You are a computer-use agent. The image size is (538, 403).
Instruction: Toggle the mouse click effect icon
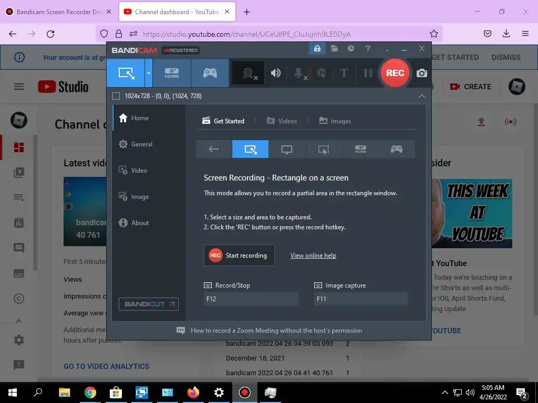(322, 73)
